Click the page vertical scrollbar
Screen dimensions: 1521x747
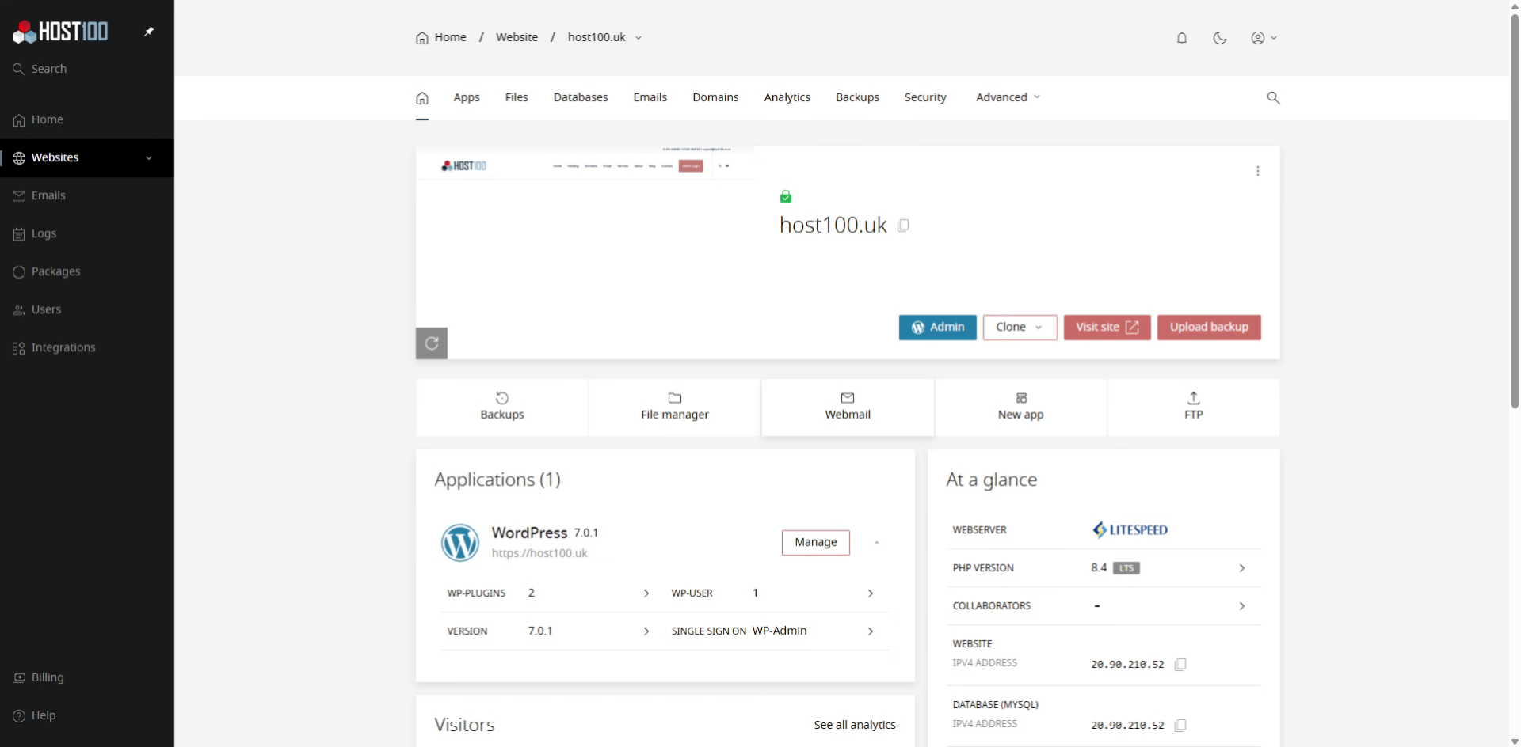1515,210
